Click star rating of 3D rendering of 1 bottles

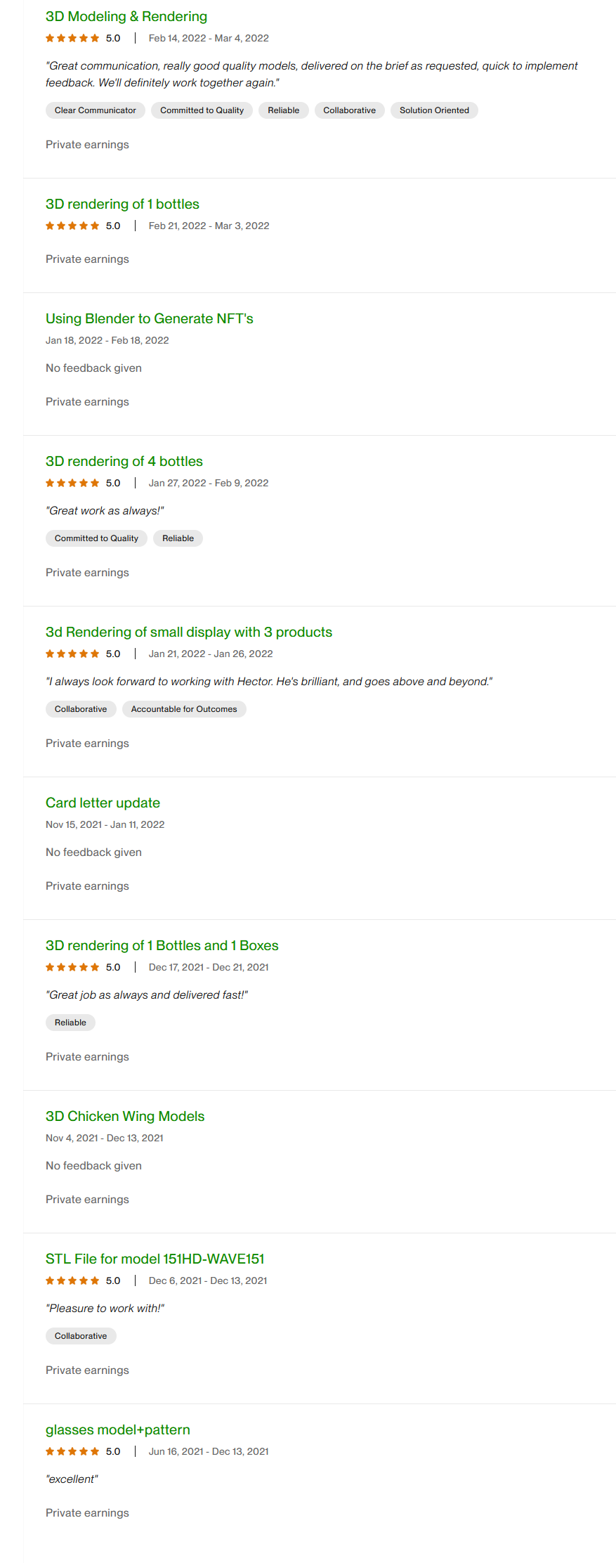[72, 226]
